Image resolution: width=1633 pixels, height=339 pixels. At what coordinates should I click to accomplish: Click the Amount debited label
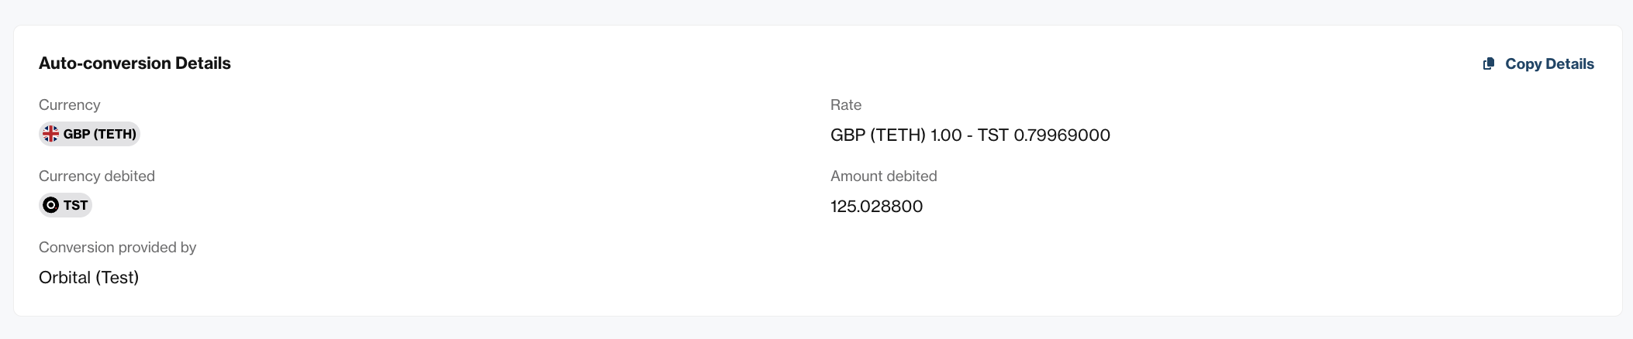pos(884,176)
